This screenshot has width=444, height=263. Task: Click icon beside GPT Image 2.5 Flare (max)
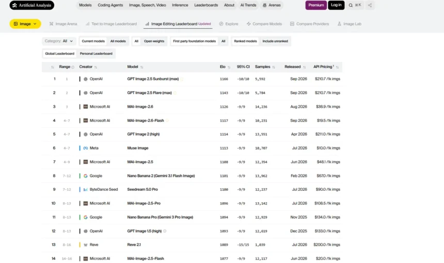(175, 93)
